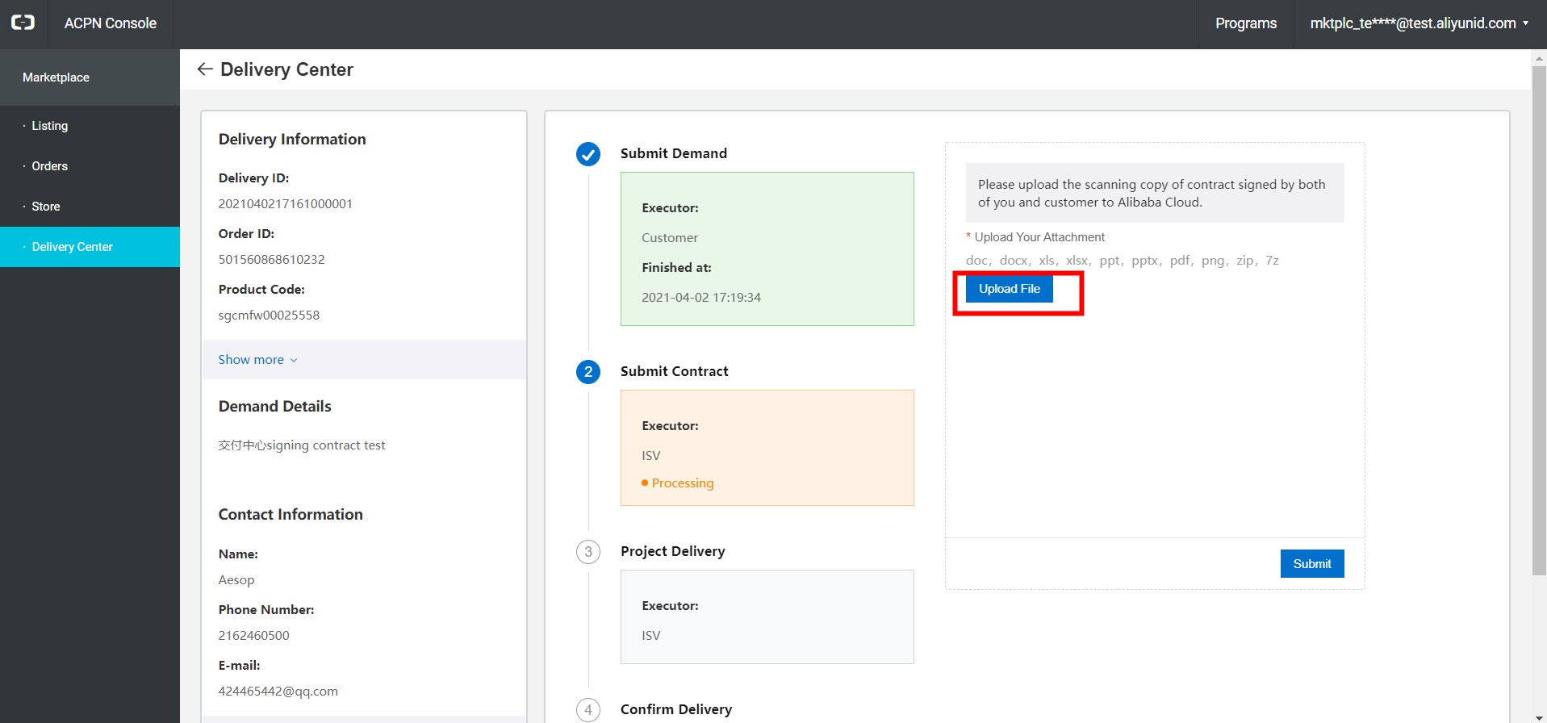Click the Alibaba Cloud logo icon

23,23
